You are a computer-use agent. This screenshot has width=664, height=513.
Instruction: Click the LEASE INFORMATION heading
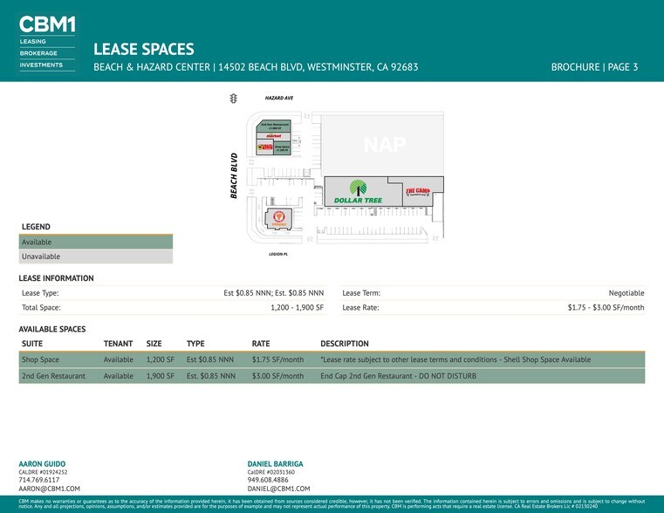[x=56, y=278]
